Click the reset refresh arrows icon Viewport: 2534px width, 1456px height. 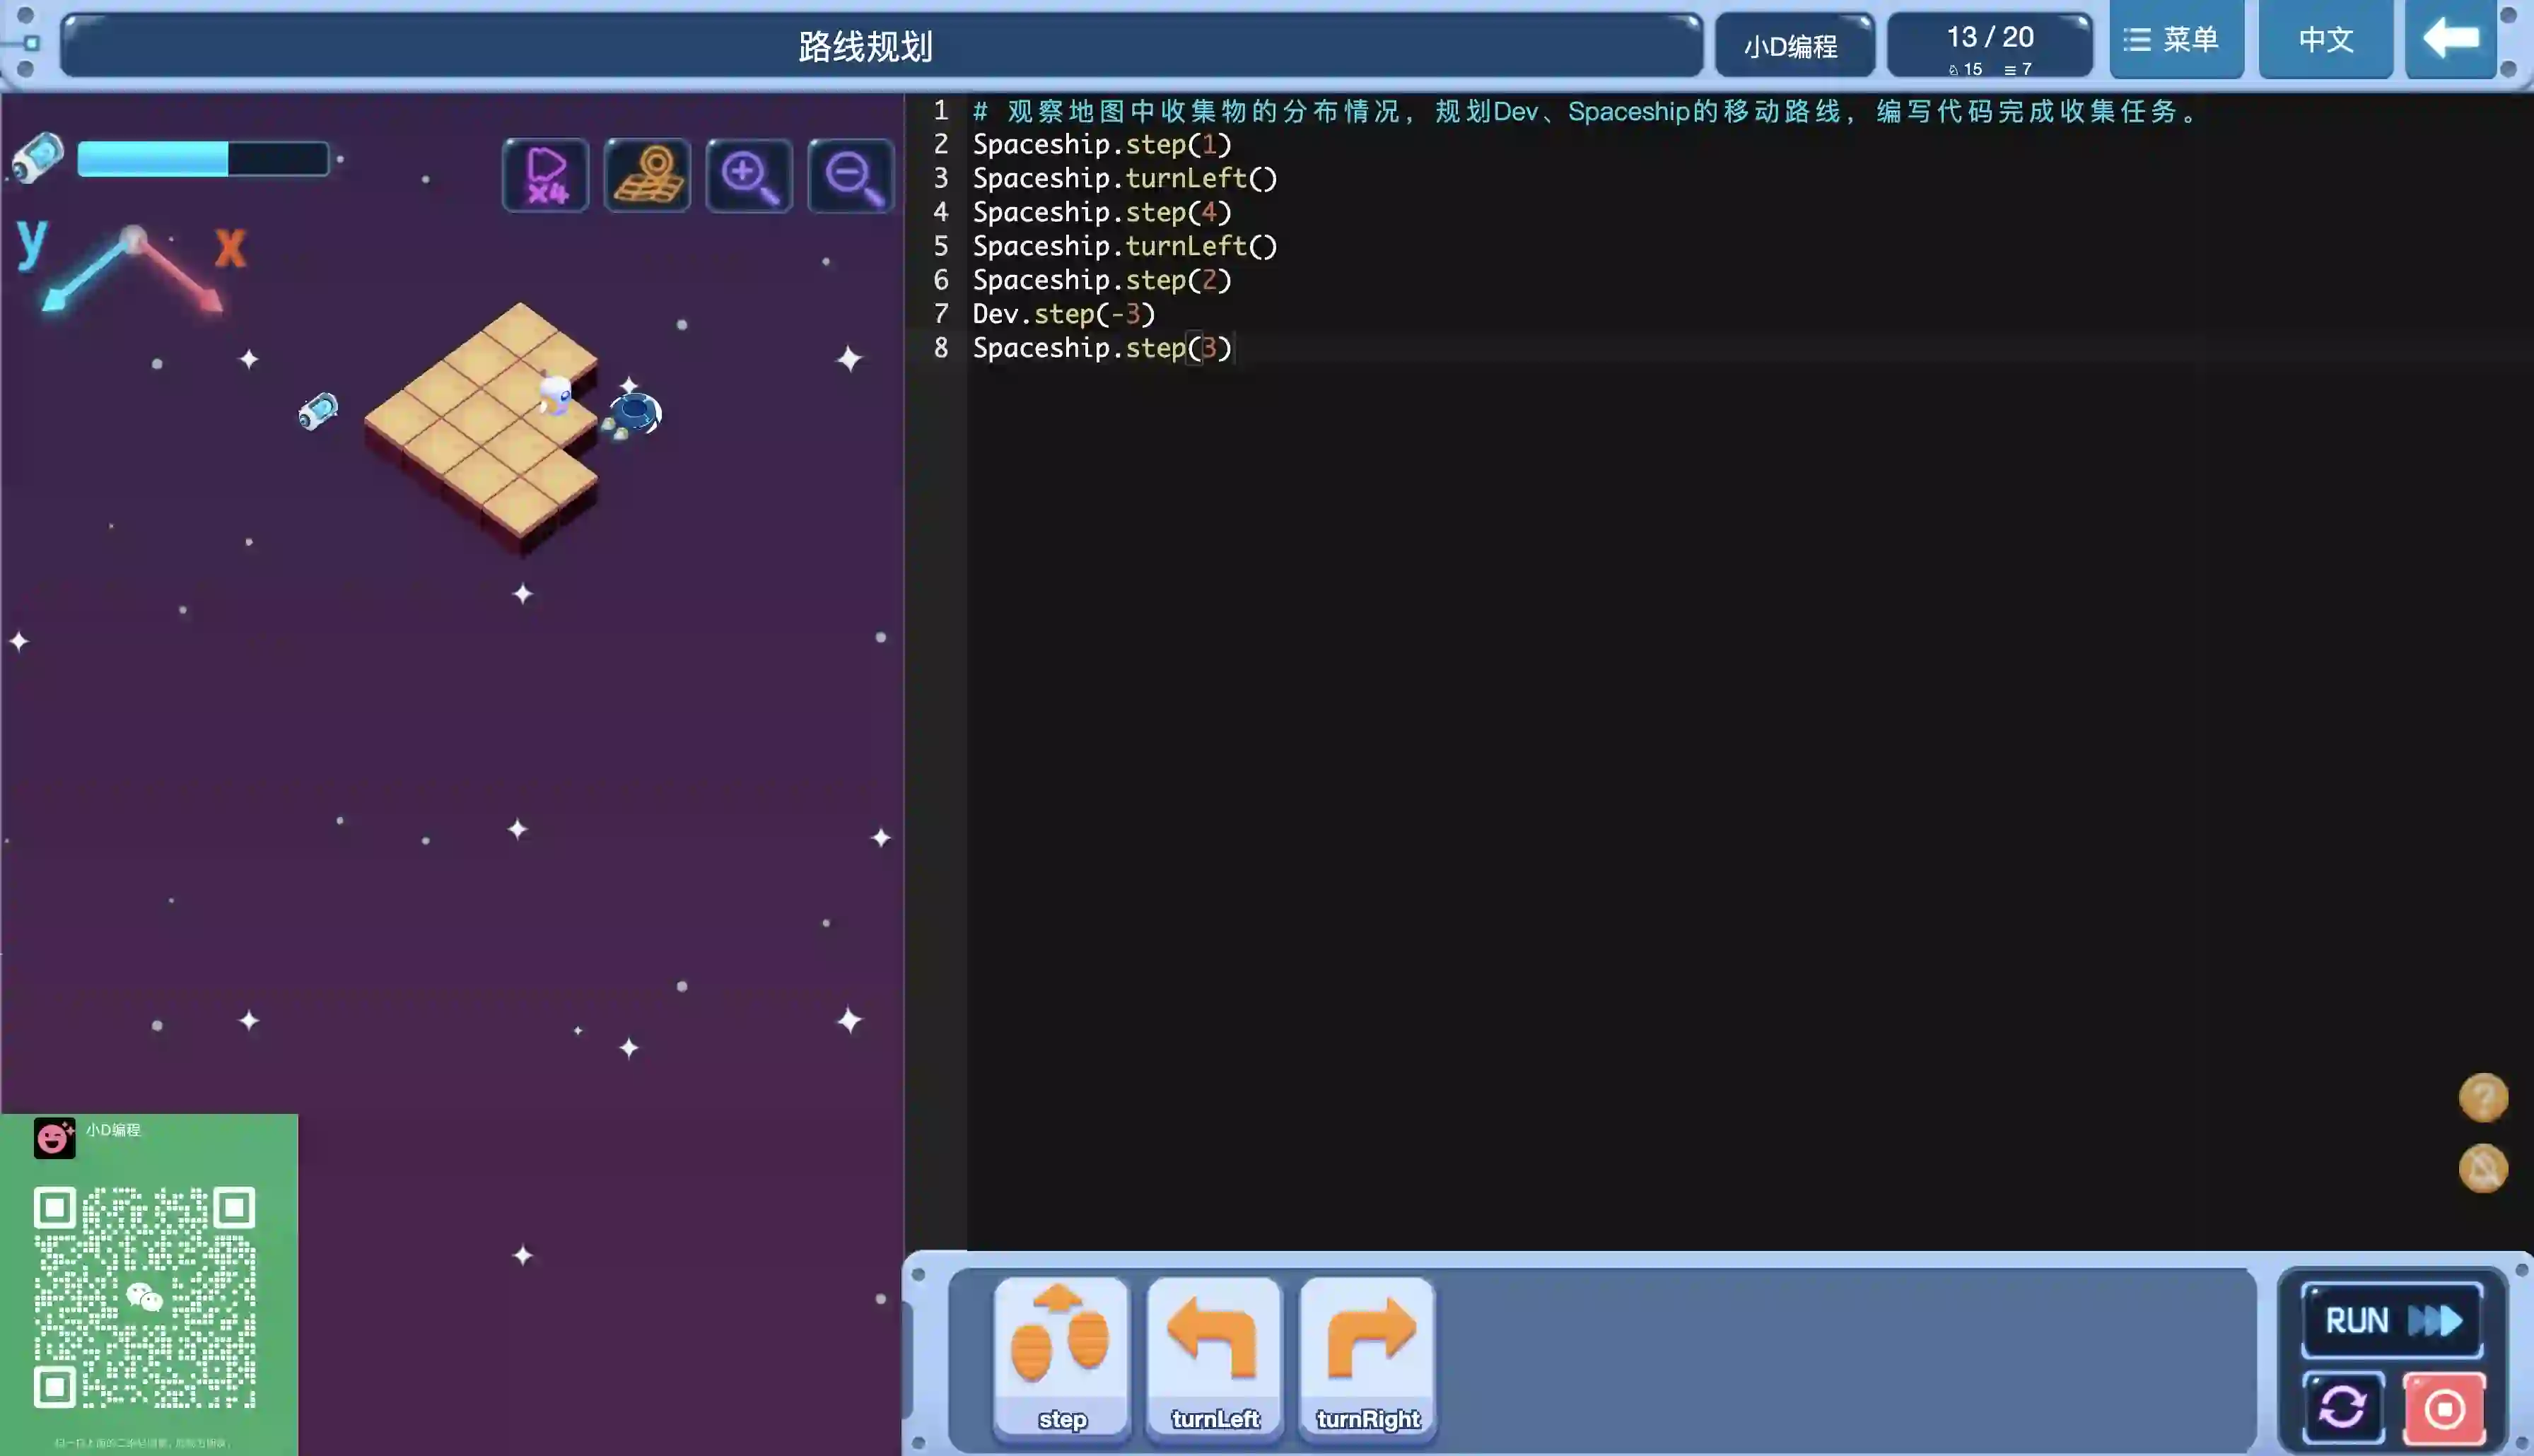coord(2343,1408)
